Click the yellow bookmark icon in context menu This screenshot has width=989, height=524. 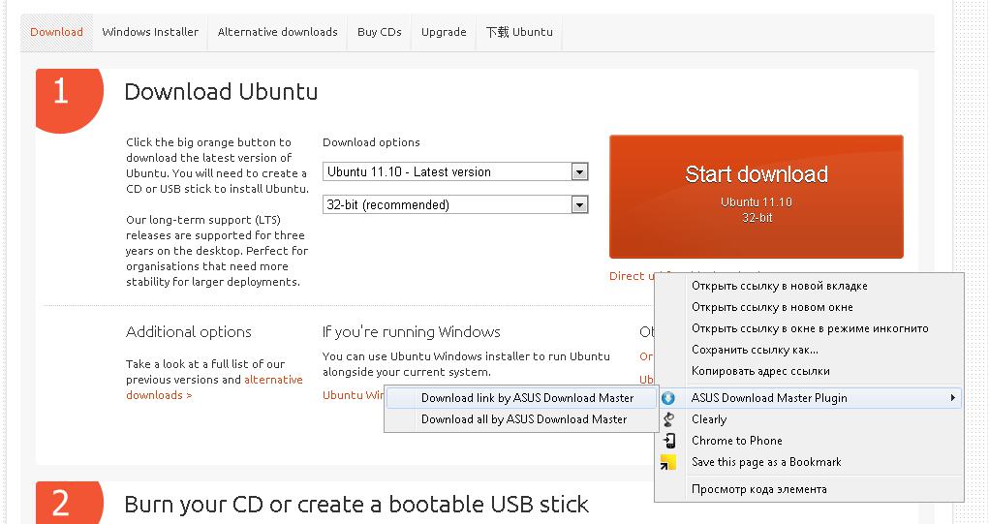pos(668,462)
